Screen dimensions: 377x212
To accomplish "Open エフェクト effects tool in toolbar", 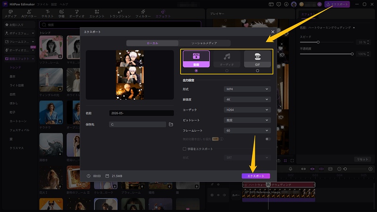I will click(163, 14).
